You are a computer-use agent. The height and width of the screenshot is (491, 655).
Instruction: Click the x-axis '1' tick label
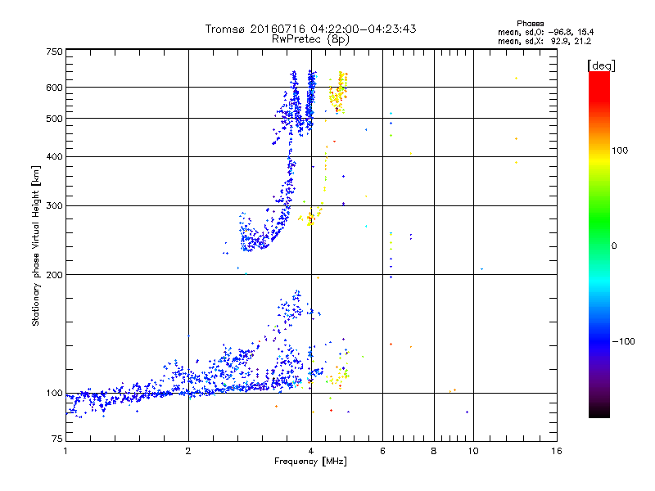(65, 451)
